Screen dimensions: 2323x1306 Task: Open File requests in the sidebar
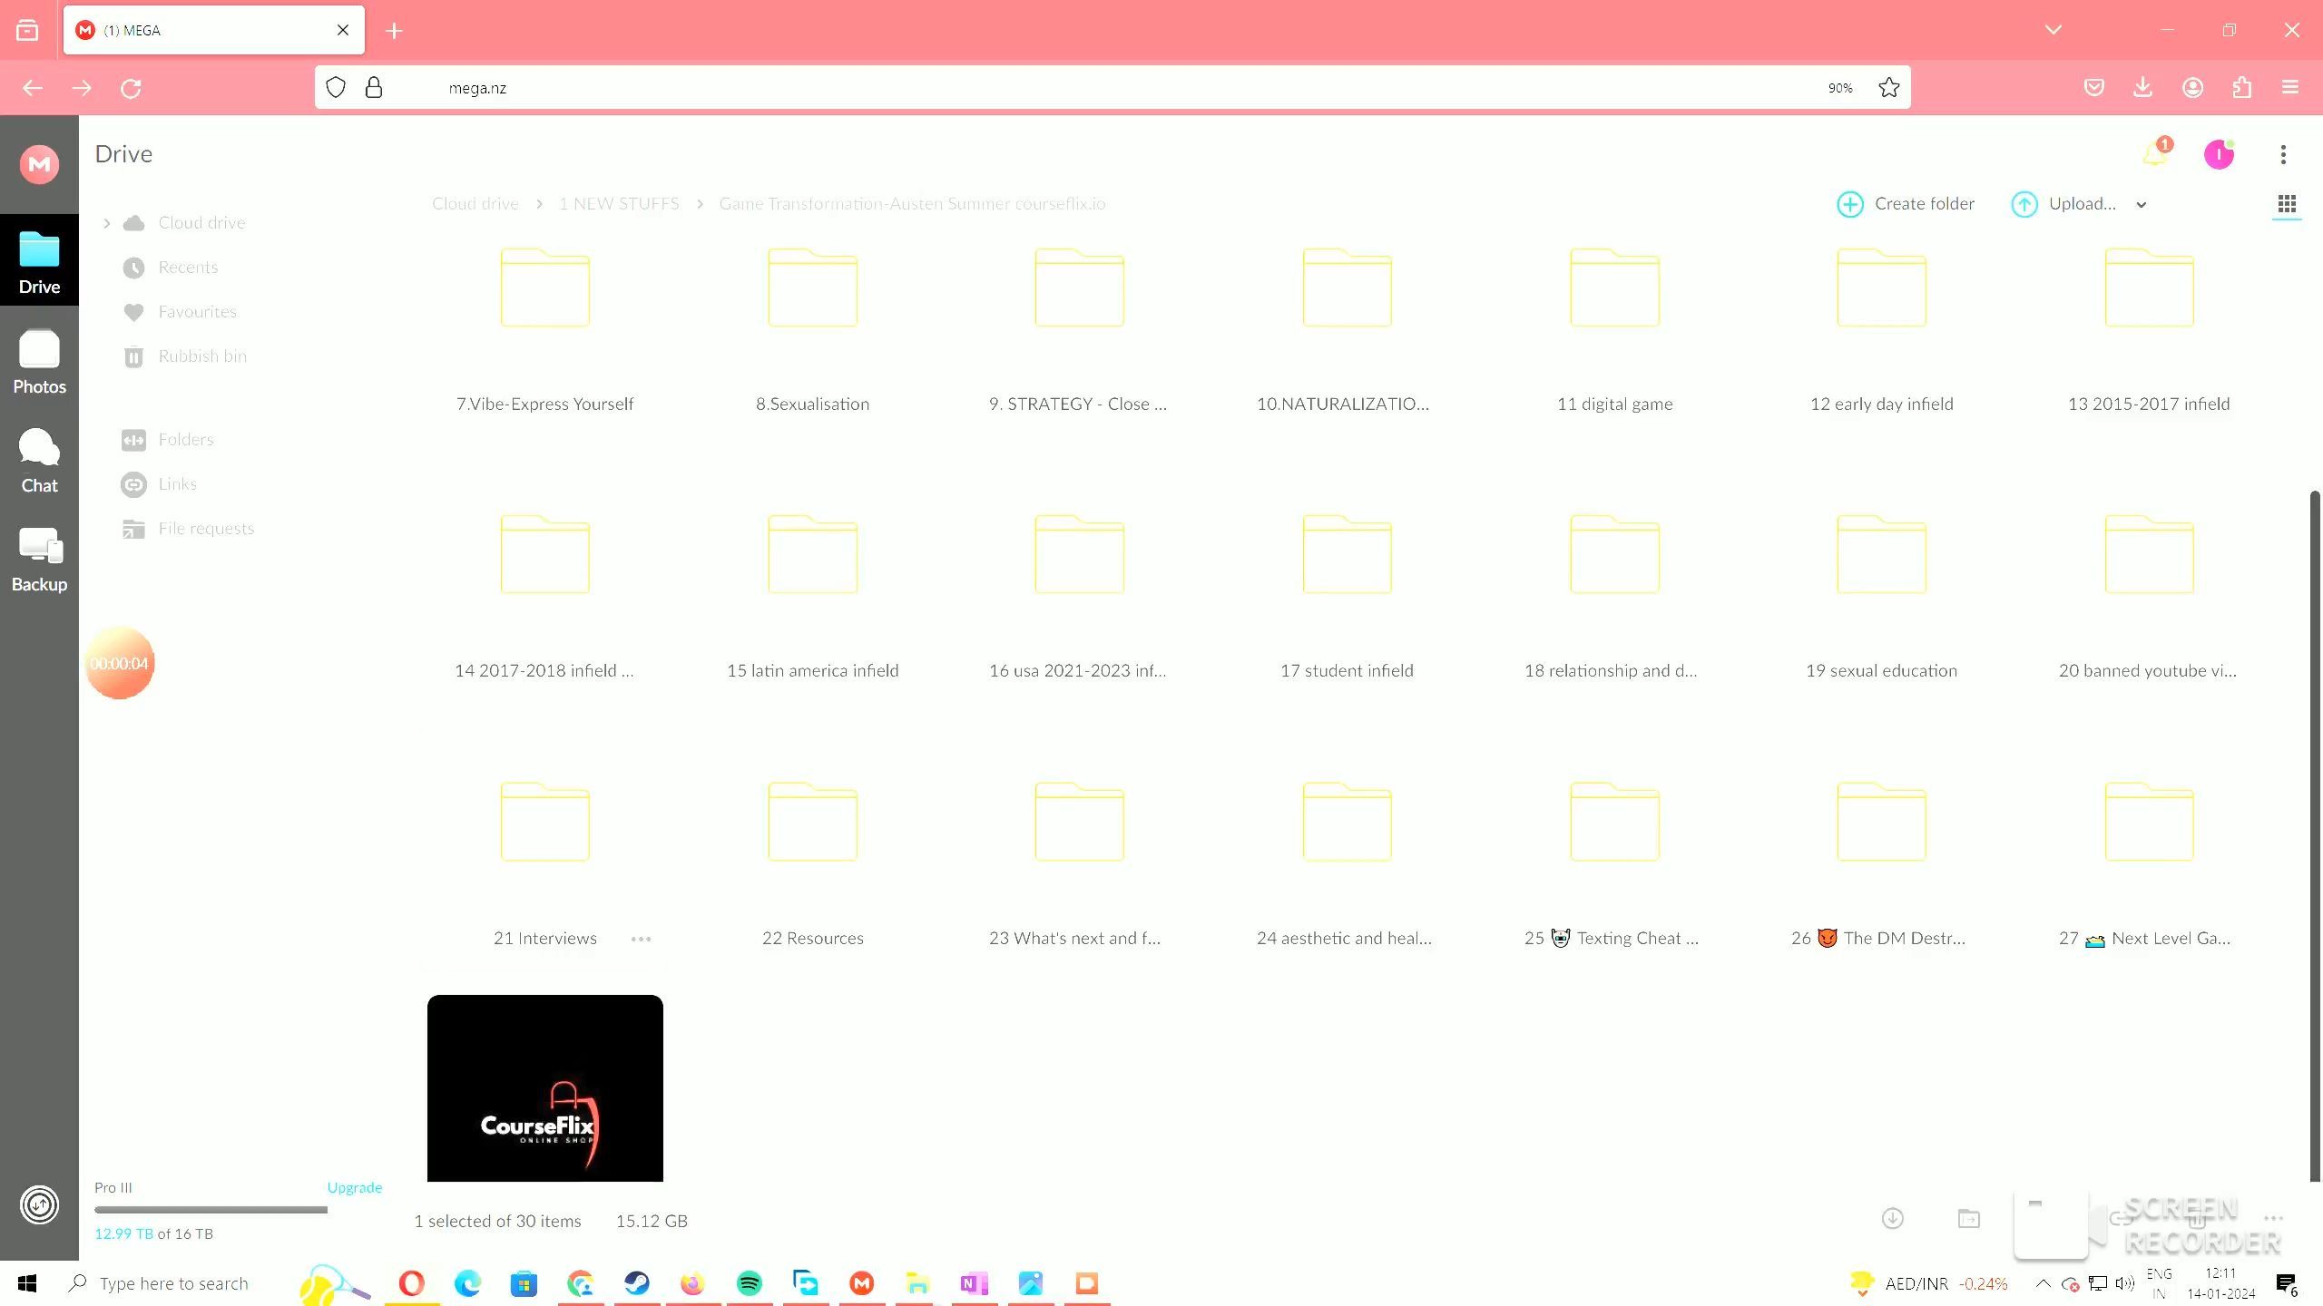206,529
